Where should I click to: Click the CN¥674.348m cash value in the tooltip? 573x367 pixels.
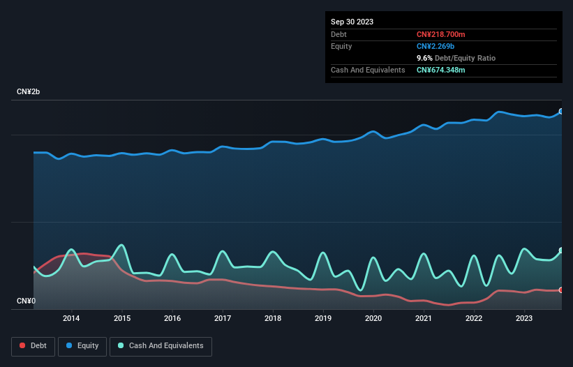tap(440, 70)
